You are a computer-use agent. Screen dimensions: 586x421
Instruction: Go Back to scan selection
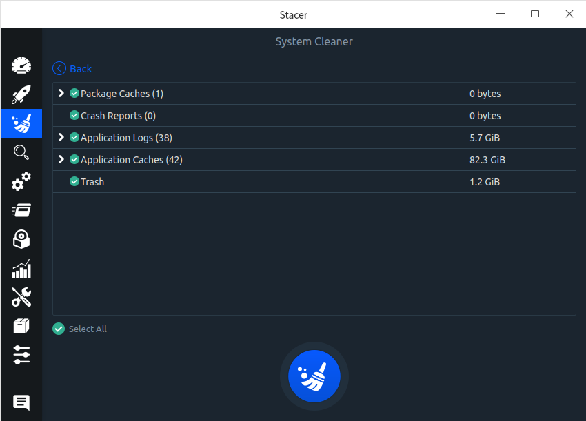(x=81, y=69)
